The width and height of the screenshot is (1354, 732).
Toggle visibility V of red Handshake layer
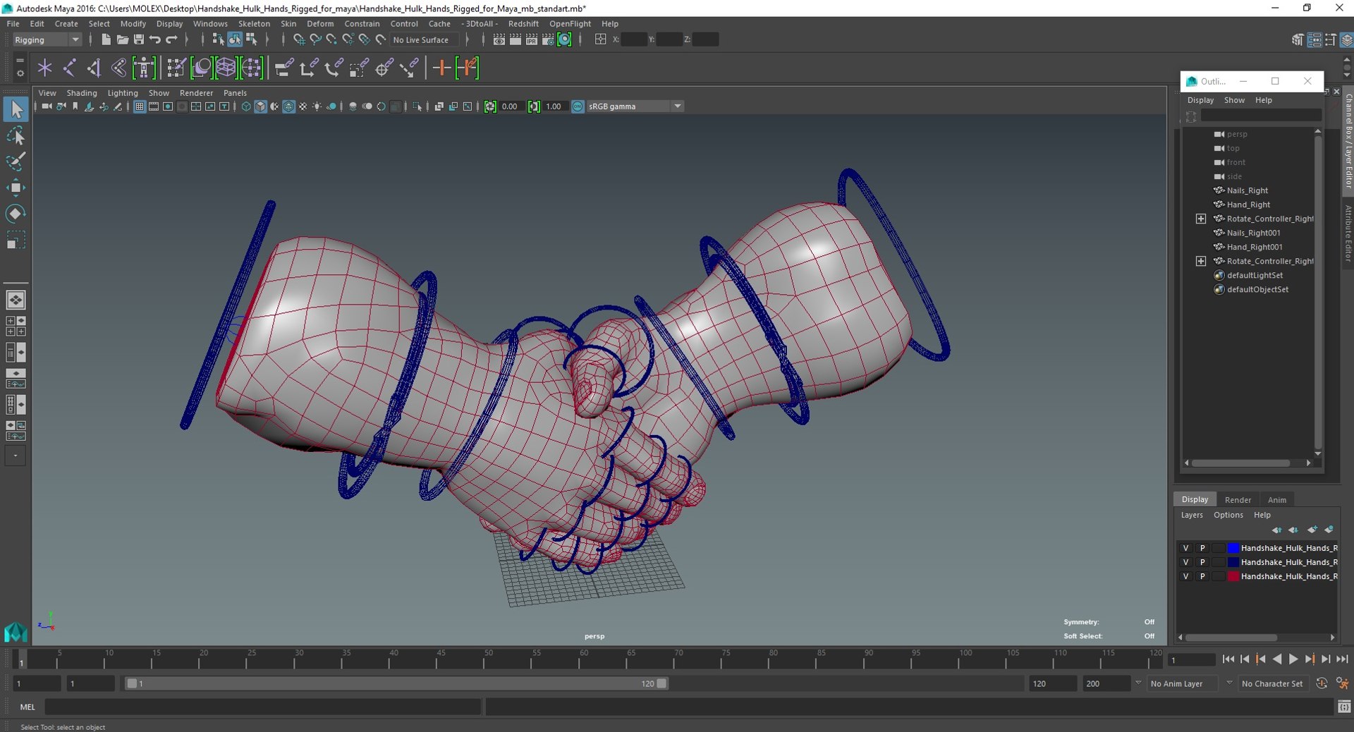coord(1185,576)
